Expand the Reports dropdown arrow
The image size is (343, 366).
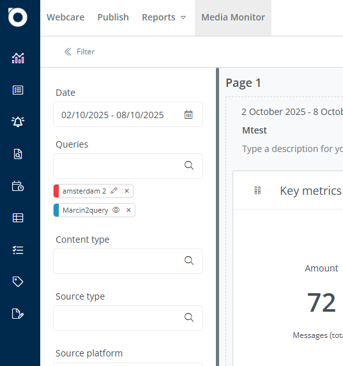click(x=183, y=17)
